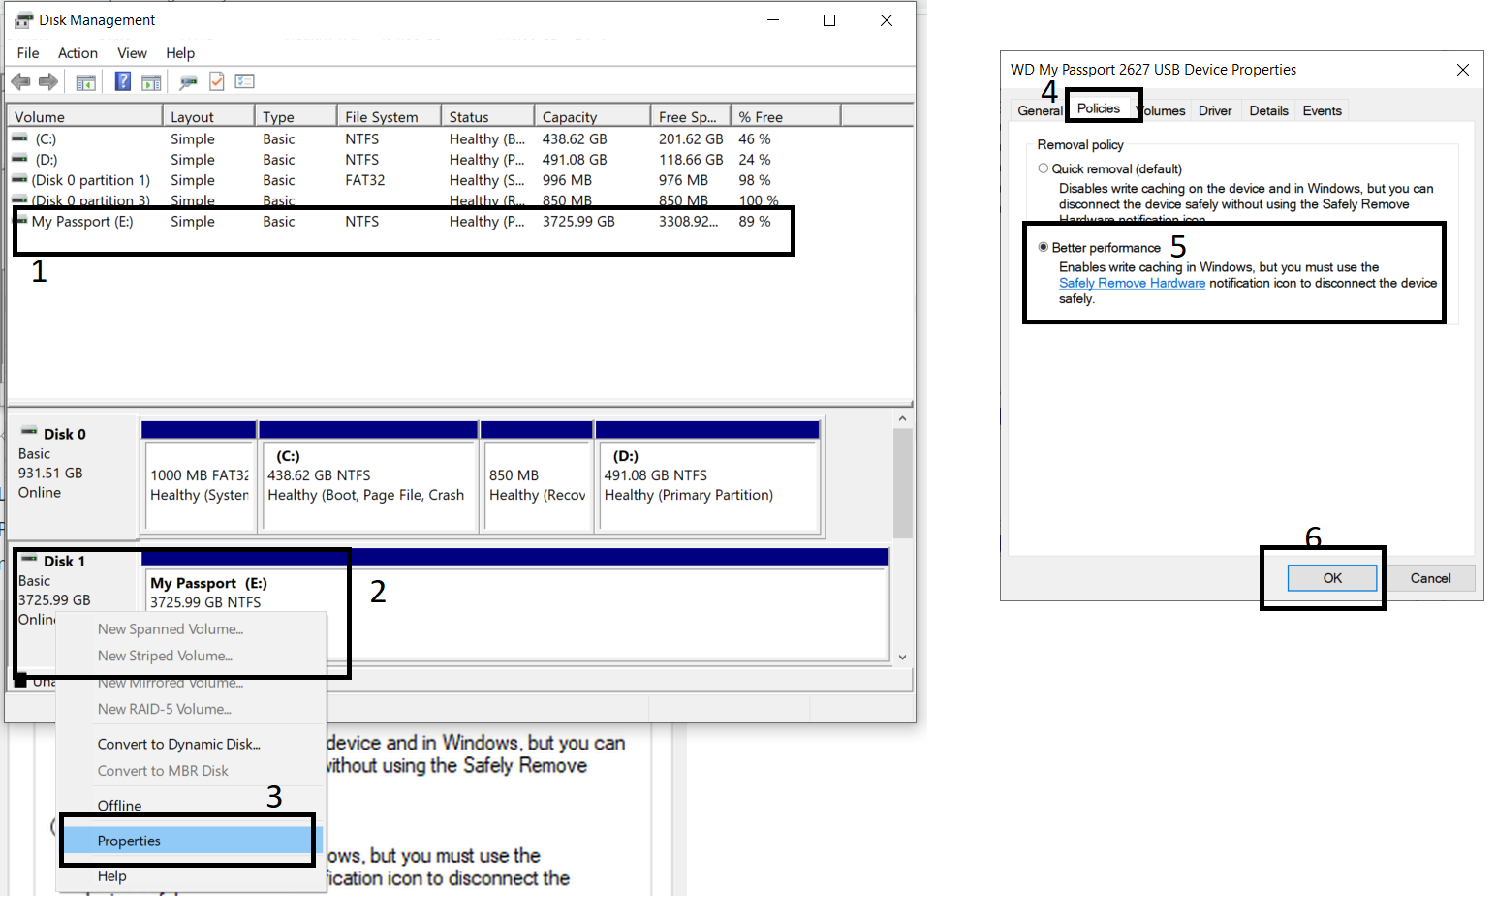Click Show/Hide Action Pane toolbar icon

click(x=151, y=82)
